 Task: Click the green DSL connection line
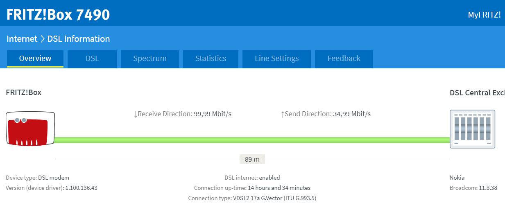252,140
